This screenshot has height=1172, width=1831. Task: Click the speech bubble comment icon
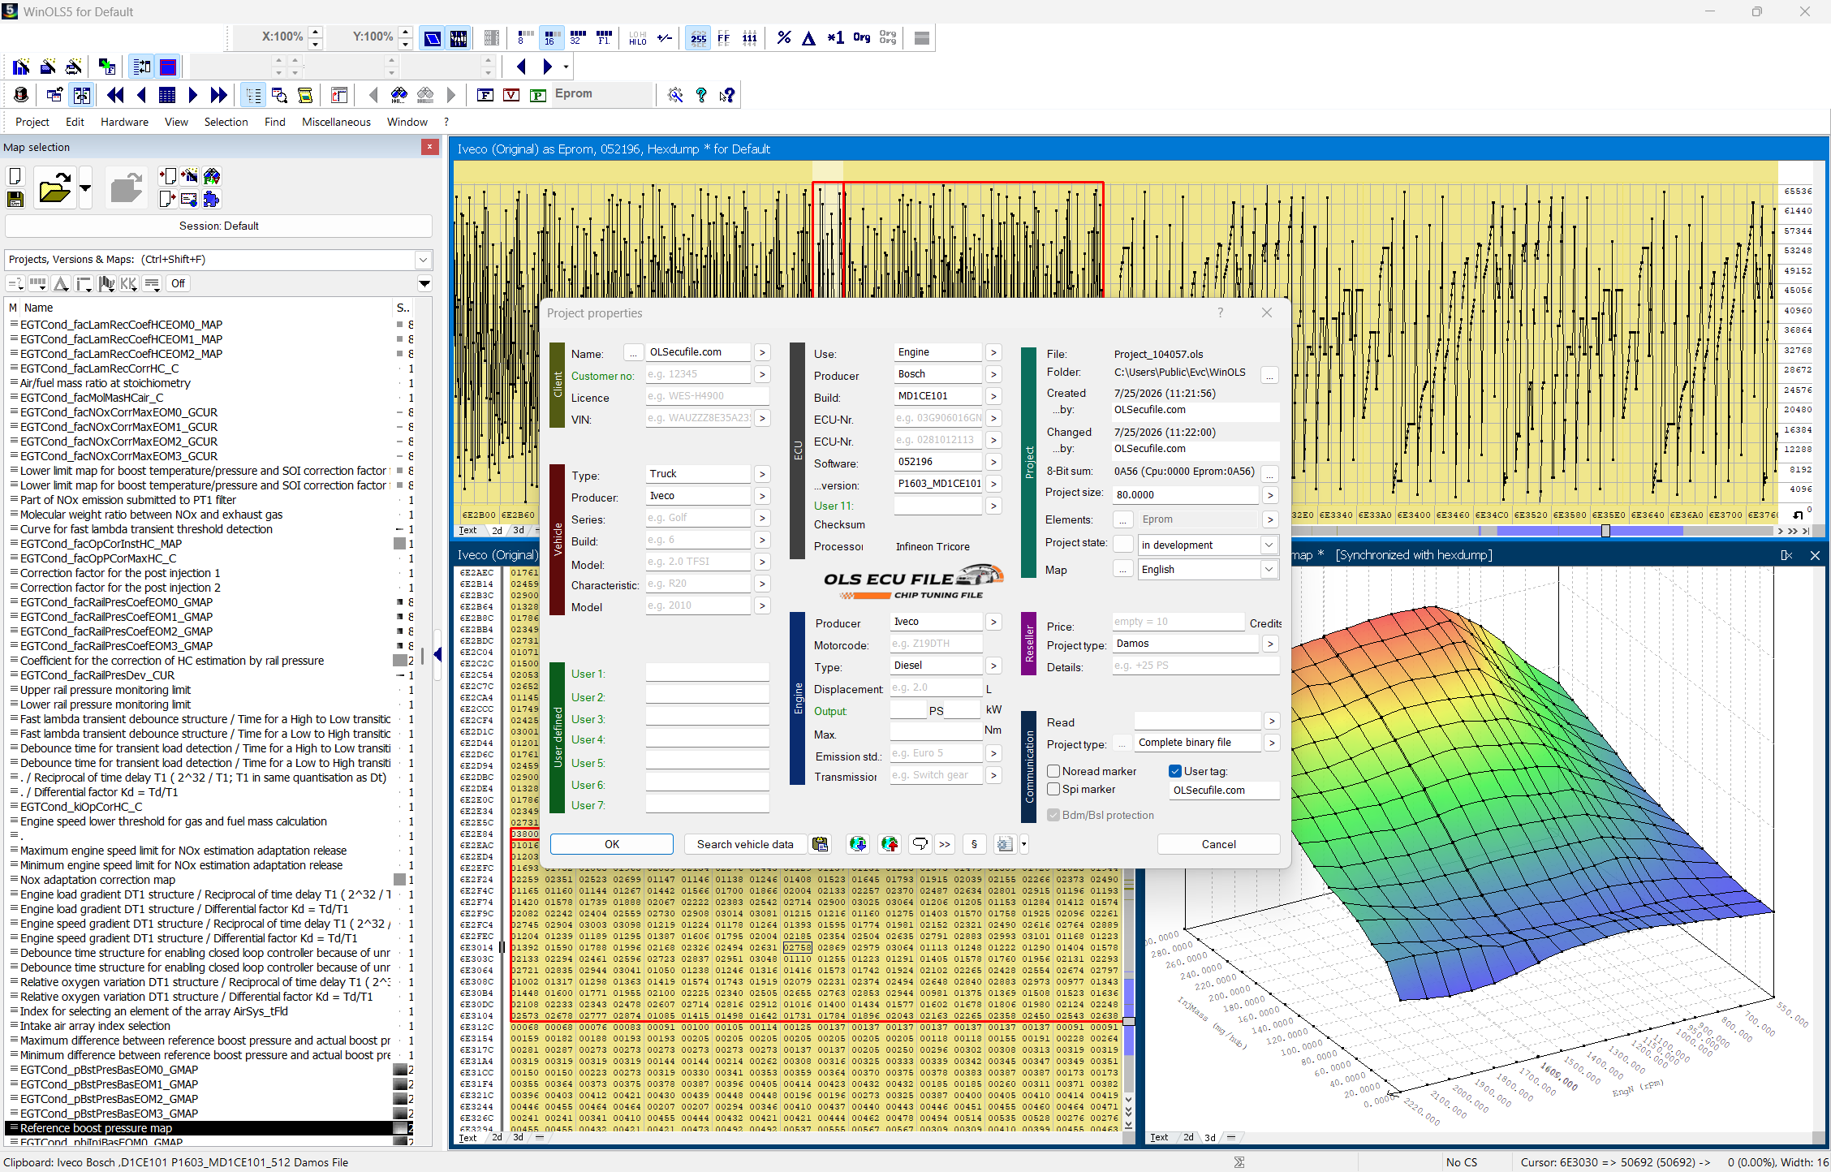920,844
